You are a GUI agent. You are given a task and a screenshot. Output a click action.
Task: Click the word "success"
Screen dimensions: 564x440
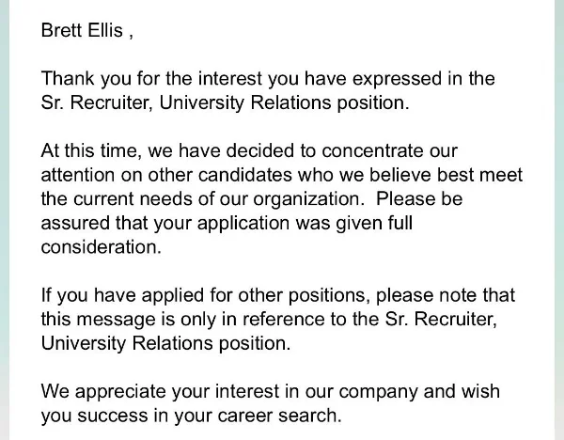[112, 416]
